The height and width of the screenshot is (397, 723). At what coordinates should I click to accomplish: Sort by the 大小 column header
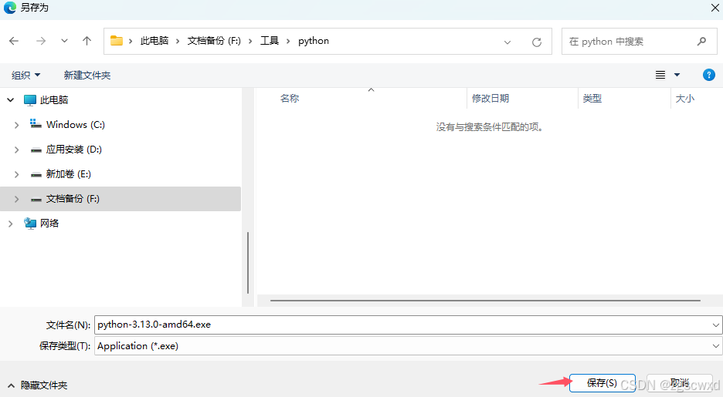685,99
